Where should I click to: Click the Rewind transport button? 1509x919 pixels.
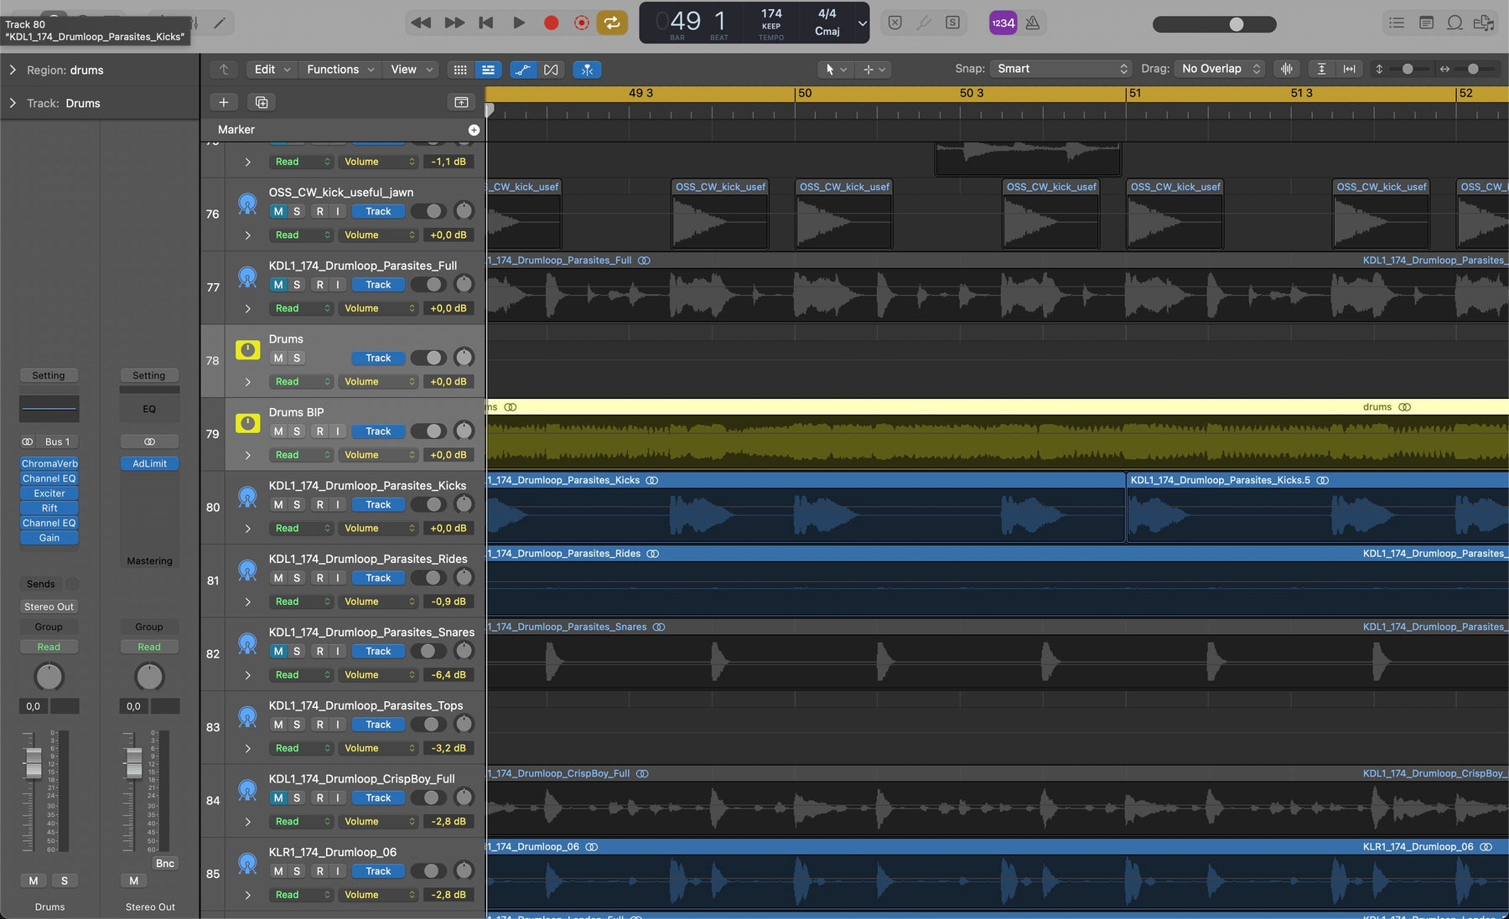(421, 23)
